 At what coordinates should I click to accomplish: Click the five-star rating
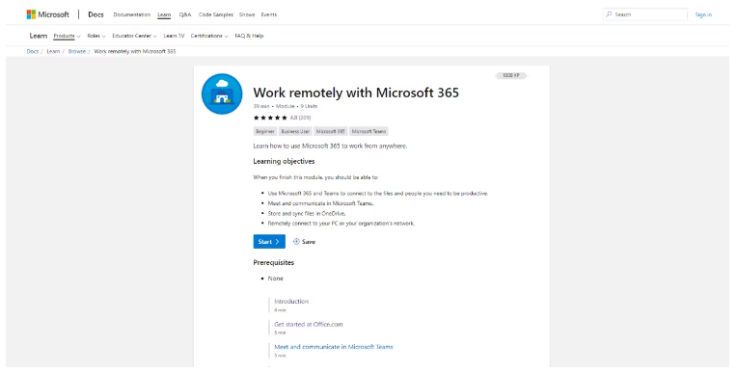[270, 118]
